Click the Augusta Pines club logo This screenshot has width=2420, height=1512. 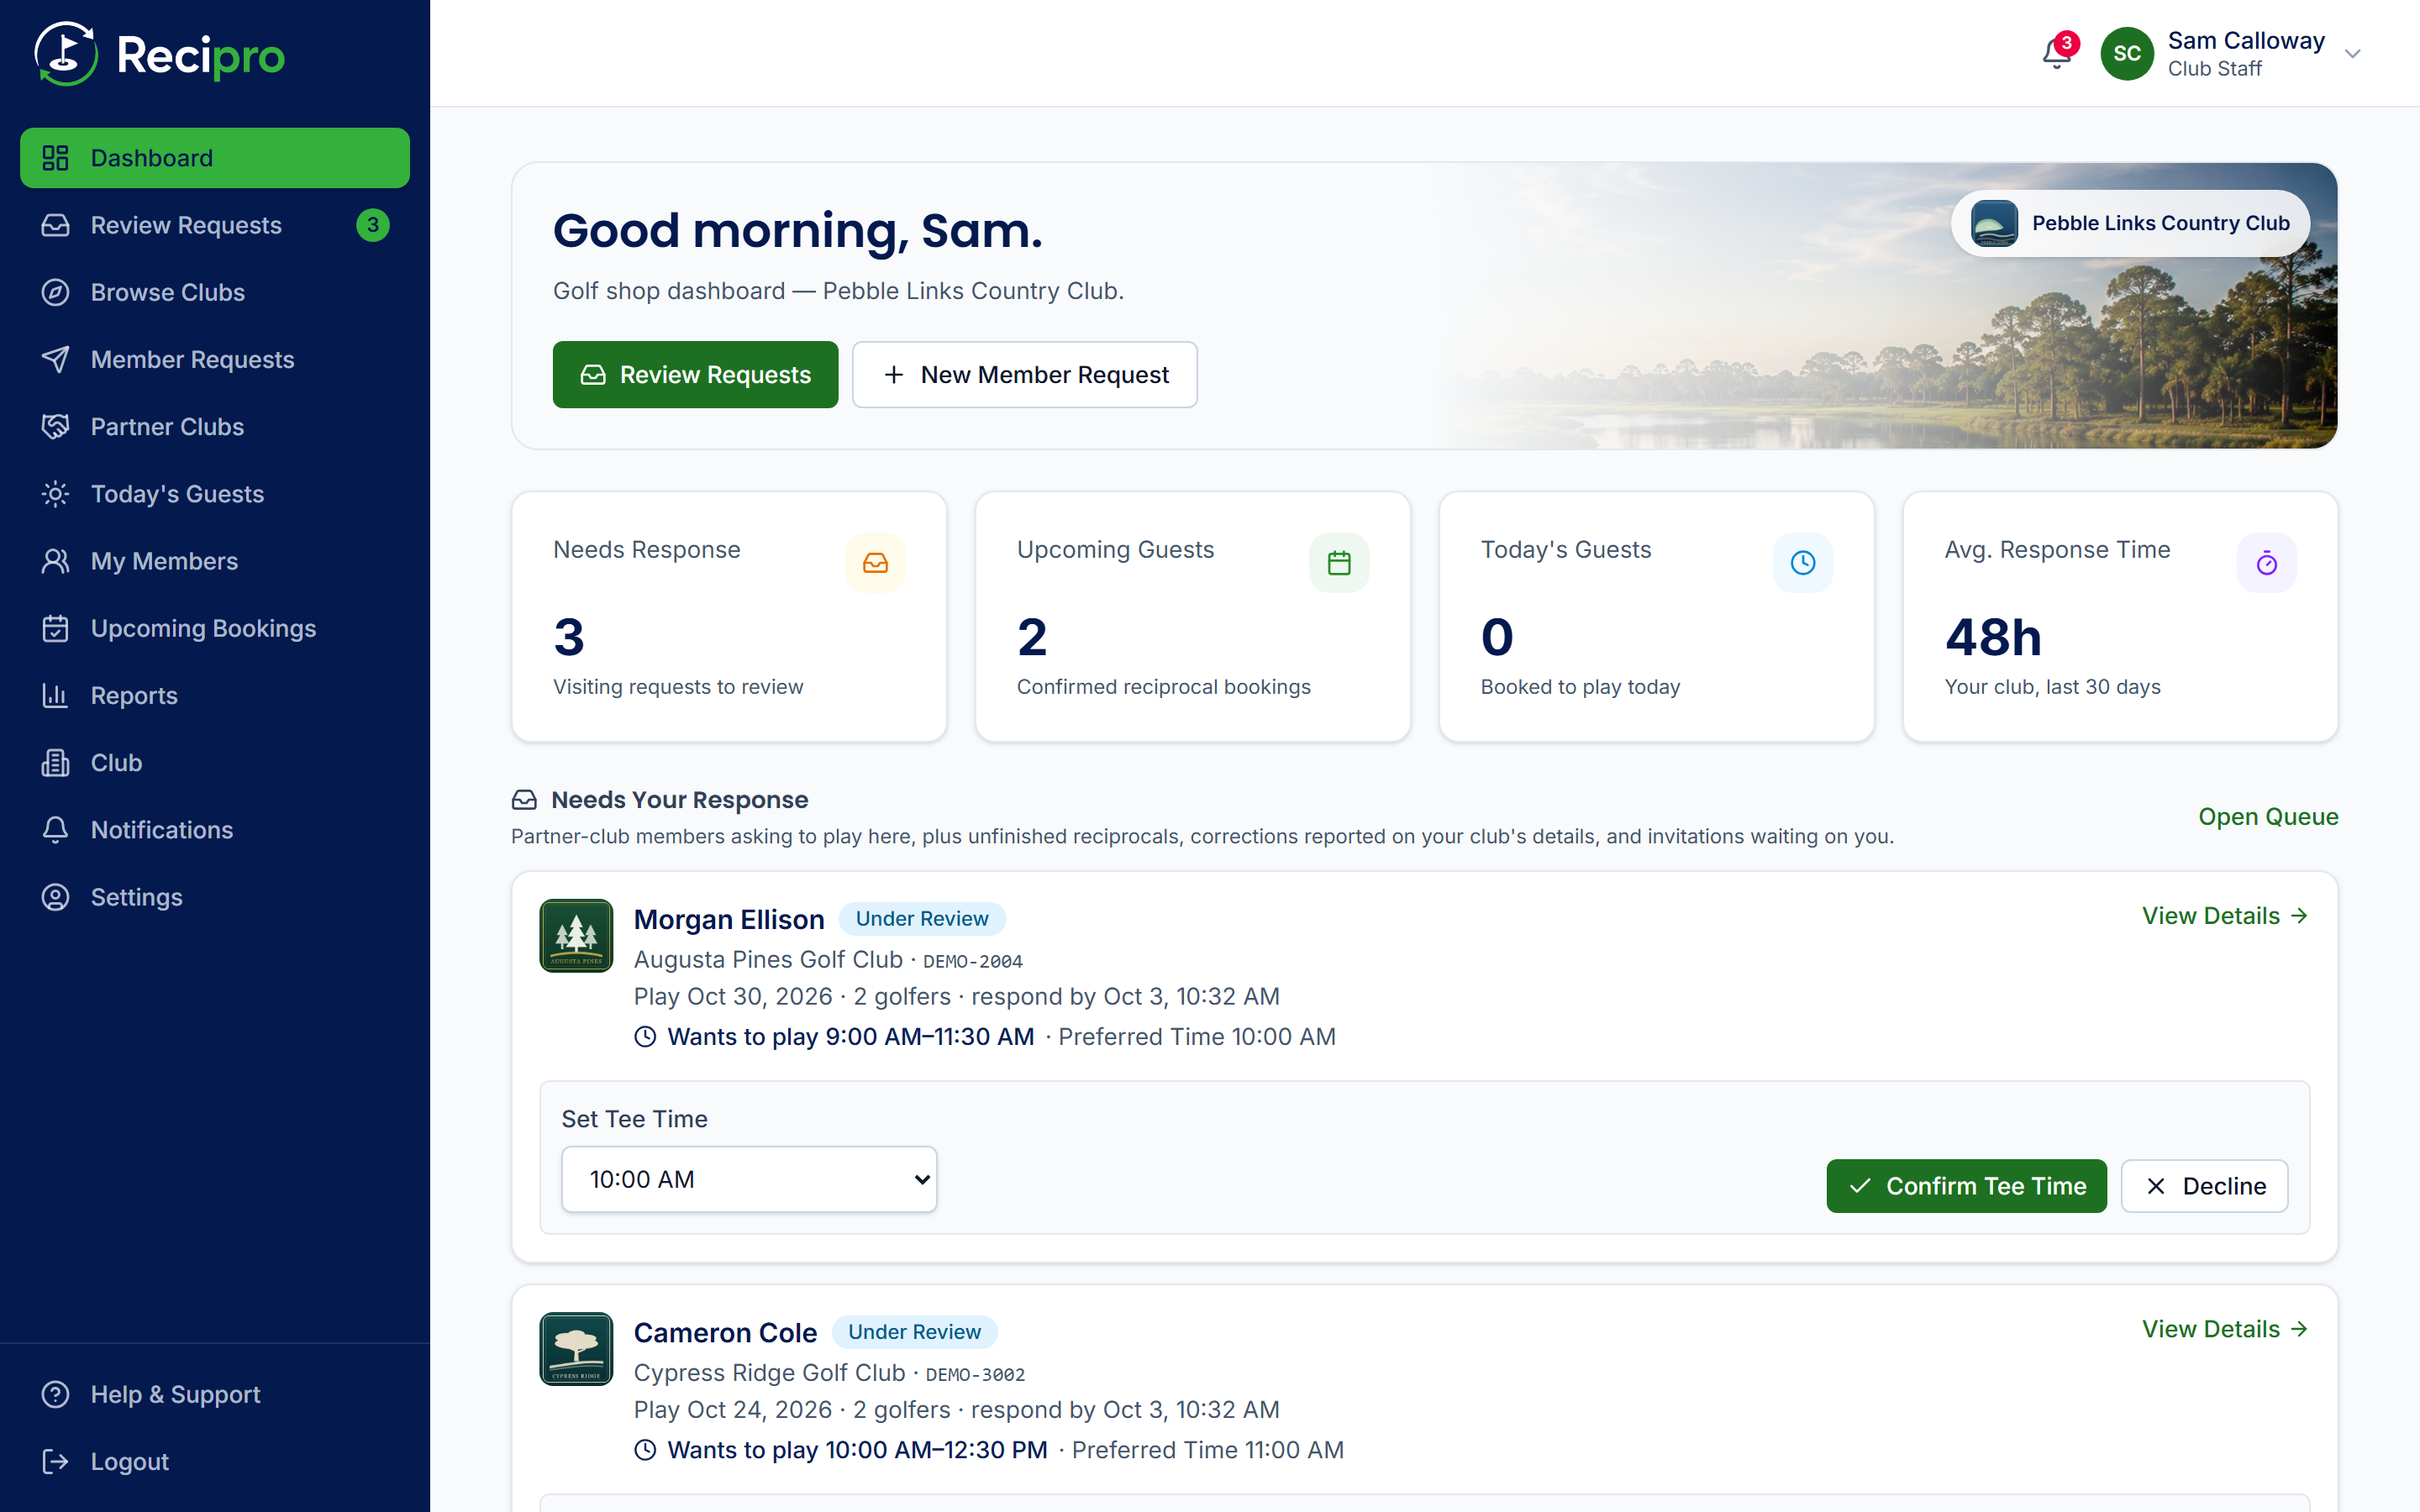576,936
